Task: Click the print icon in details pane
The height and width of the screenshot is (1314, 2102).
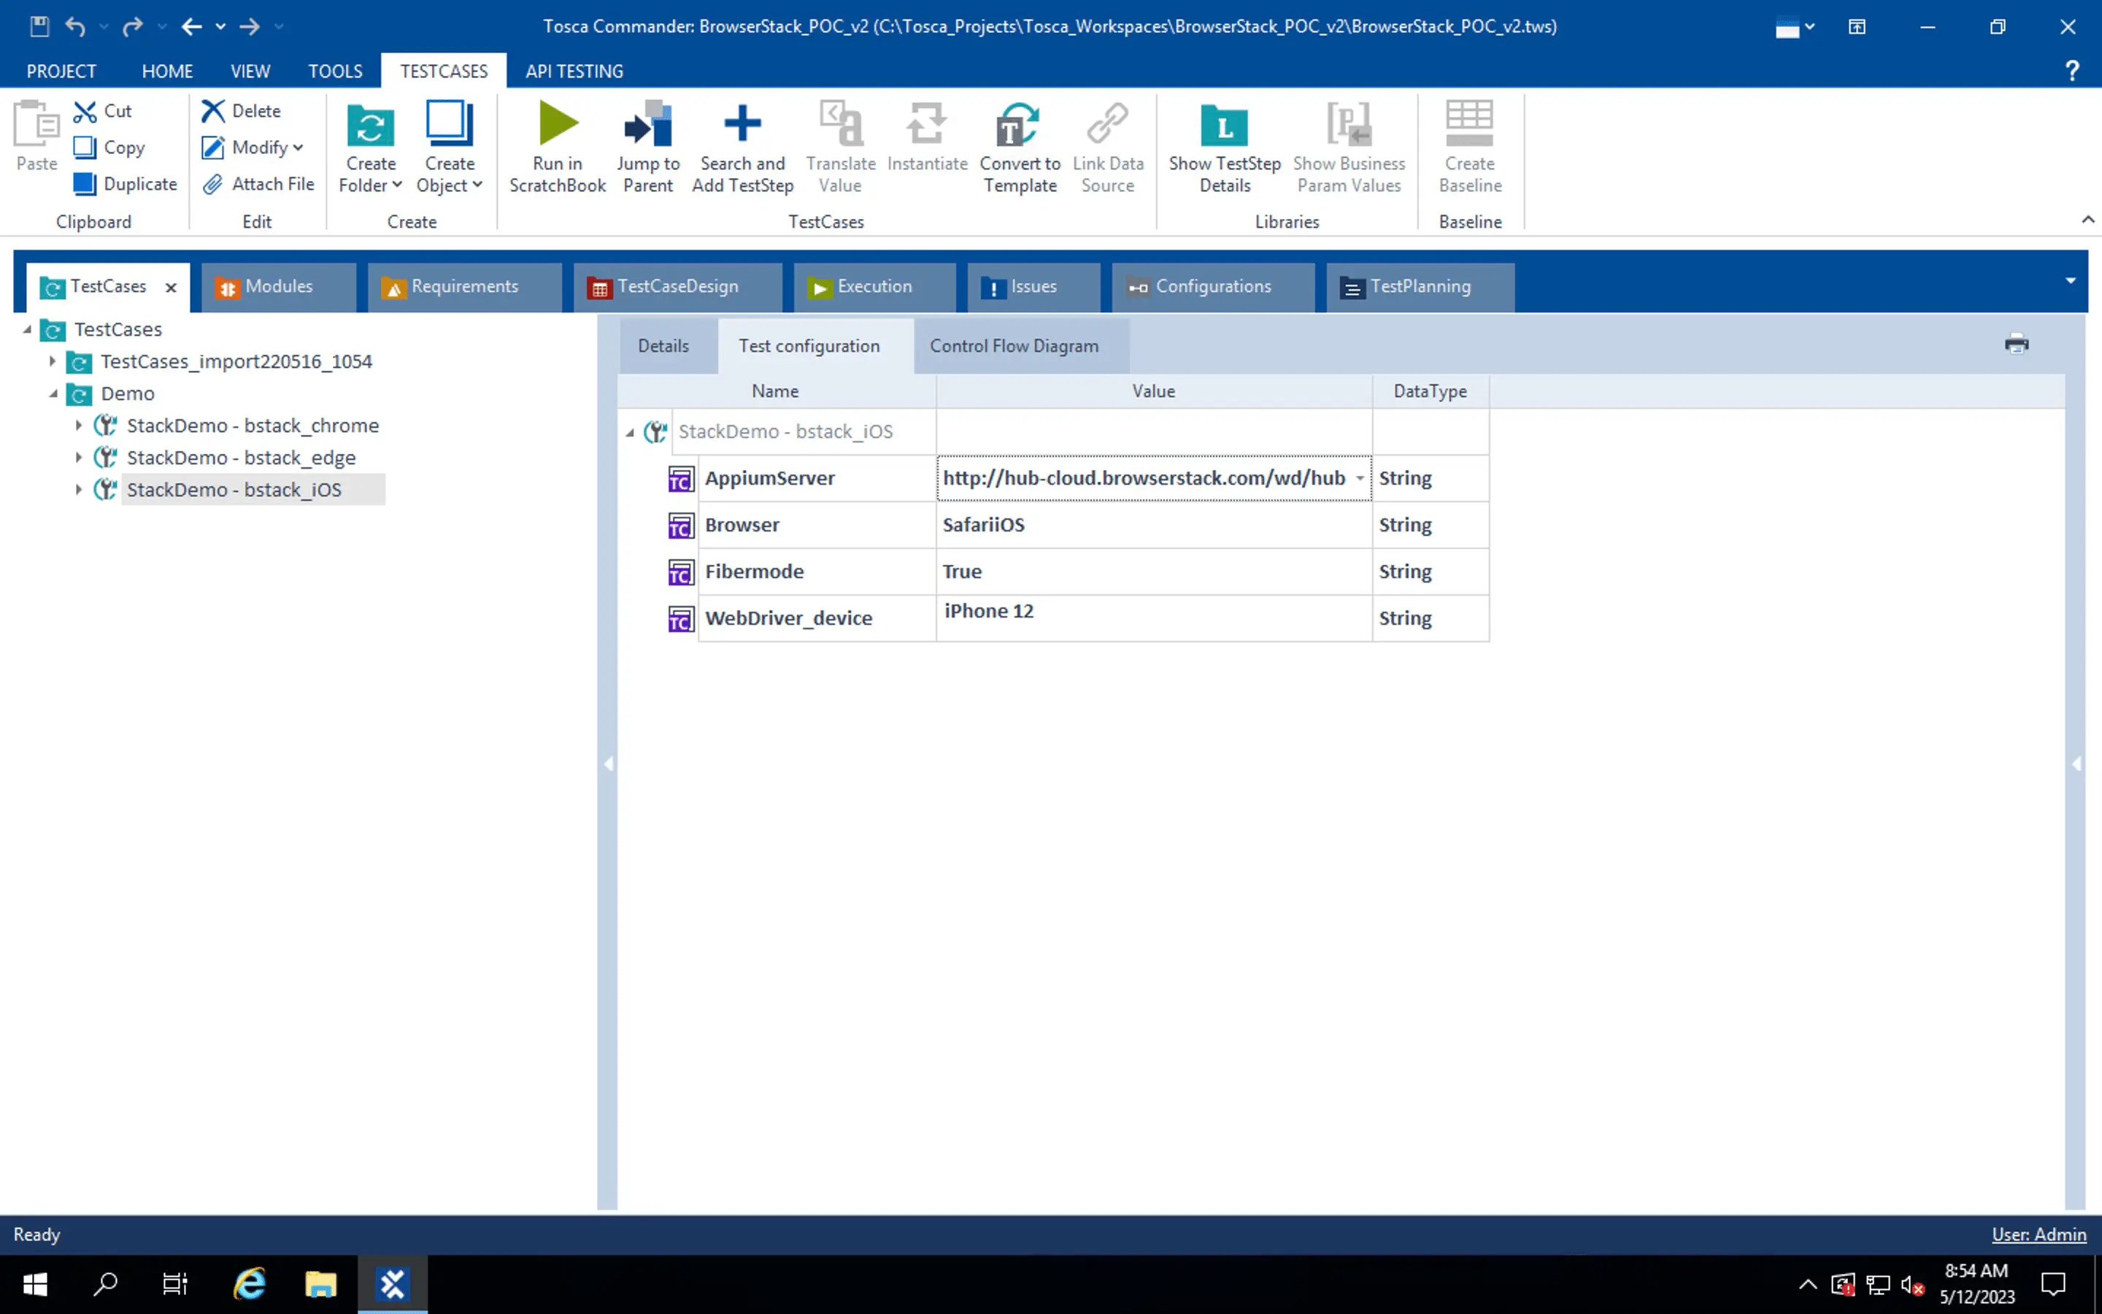Action: [x=2016, y=344]
